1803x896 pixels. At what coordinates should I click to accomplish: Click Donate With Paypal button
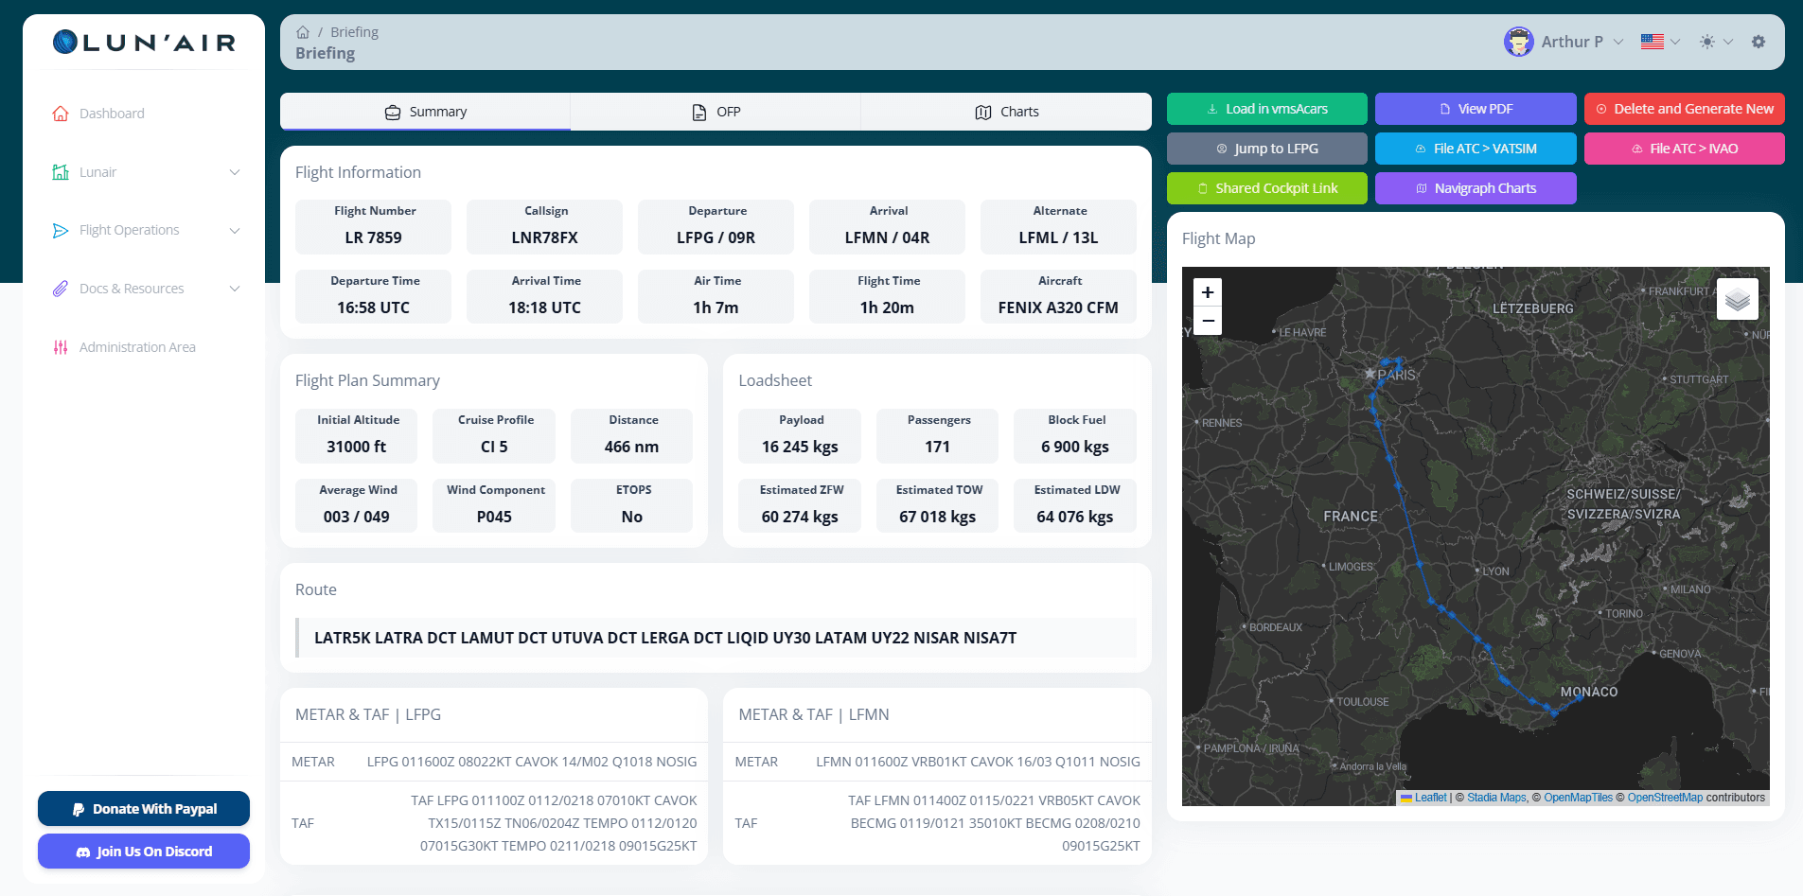(144, 809)
